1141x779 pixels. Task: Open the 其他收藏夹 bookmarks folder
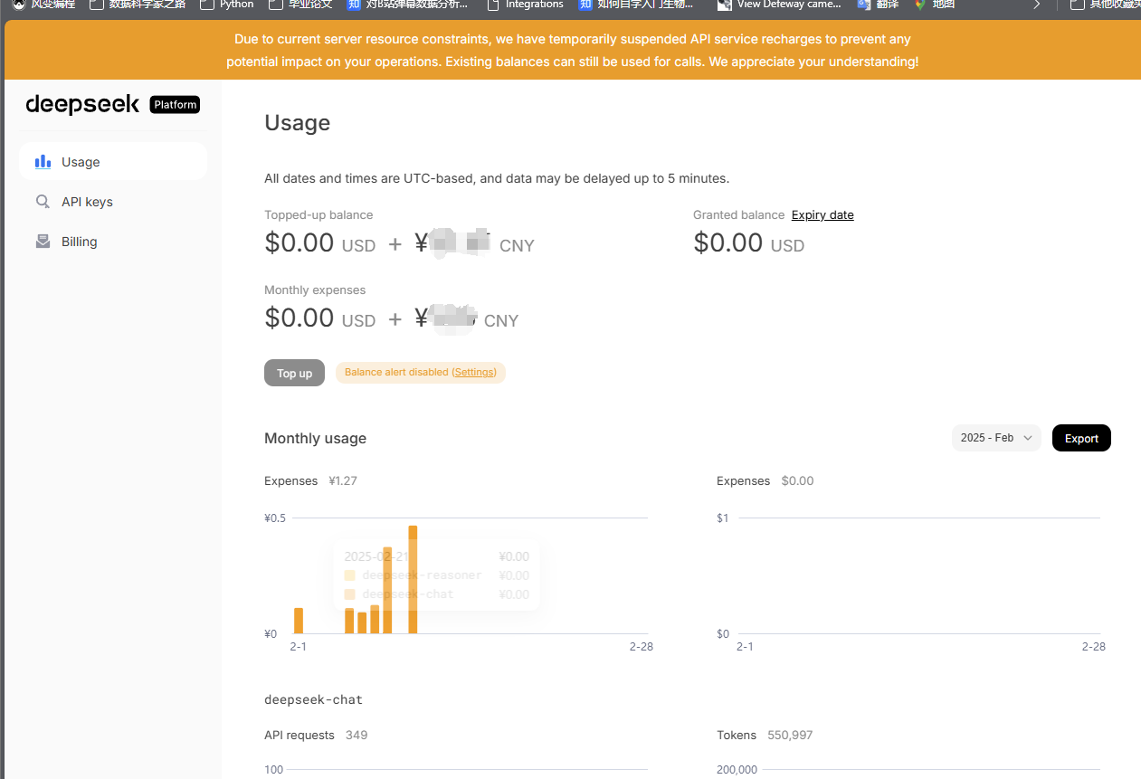pos(1105,5)
